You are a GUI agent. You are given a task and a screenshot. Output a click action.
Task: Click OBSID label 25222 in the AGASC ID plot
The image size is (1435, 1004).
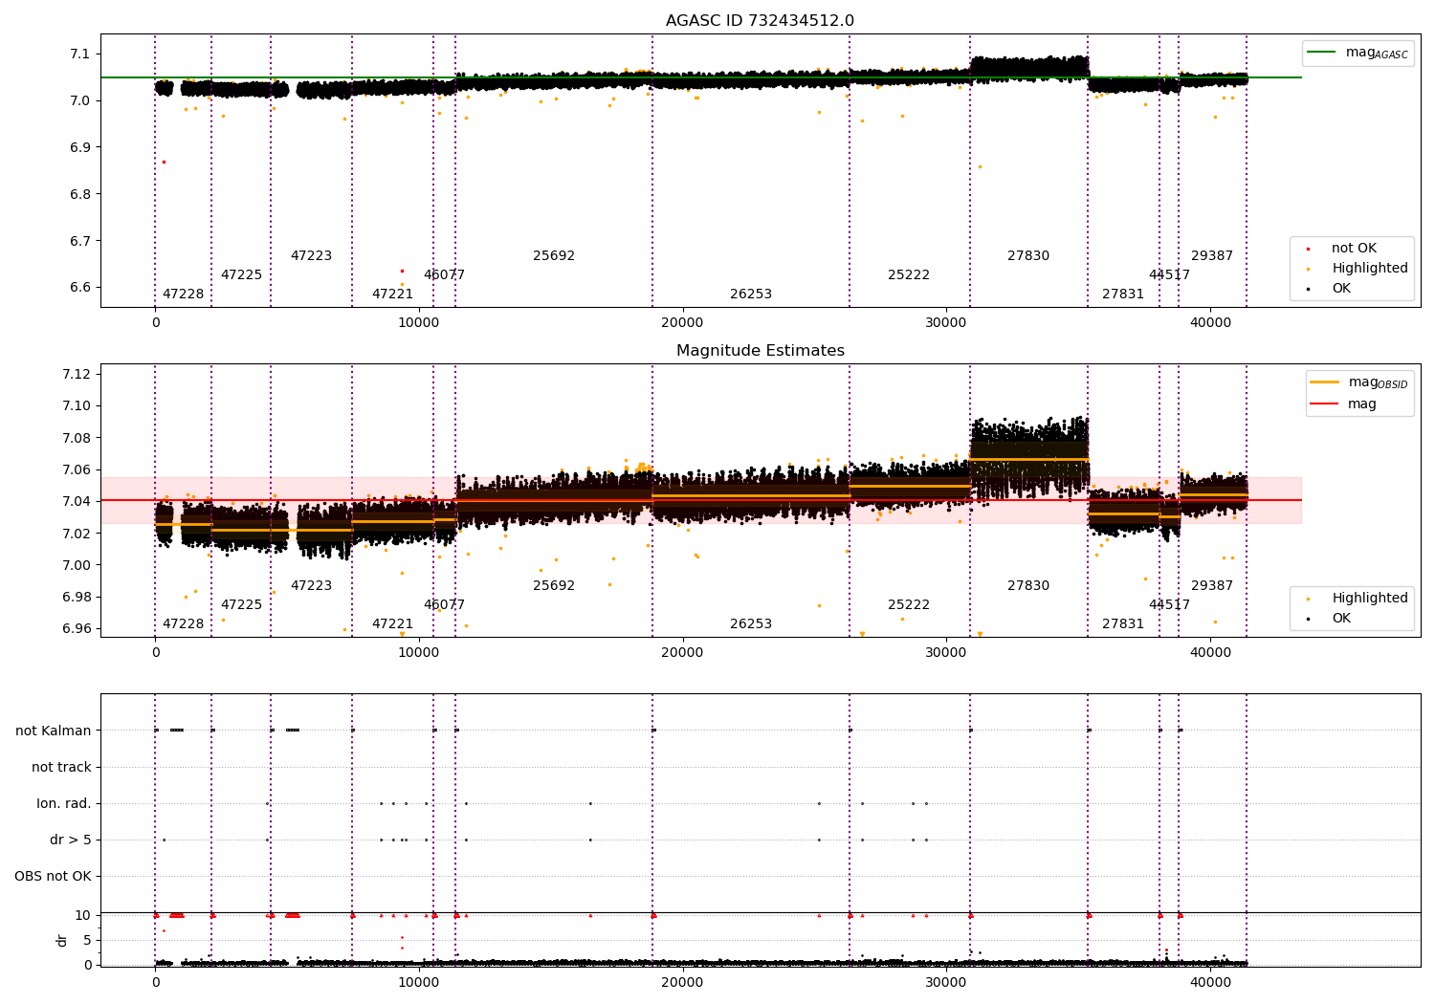[x=909, y=275]
